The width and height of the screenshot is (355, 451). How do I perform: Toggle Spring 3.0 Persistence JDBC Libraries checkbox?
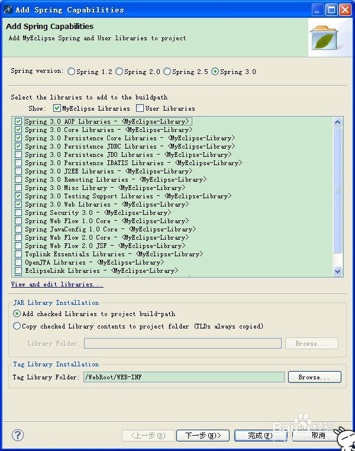[18, 146]
